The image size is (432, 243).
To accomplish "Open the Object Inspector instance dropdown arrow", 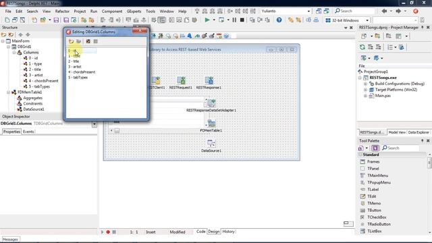I will [x=94, y=124].
